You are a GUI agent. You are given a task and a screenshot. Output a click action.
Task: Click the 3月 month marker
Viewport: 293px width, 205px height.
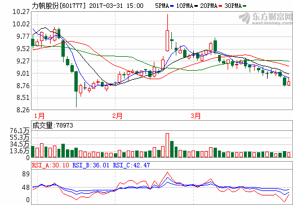[196, 116]
